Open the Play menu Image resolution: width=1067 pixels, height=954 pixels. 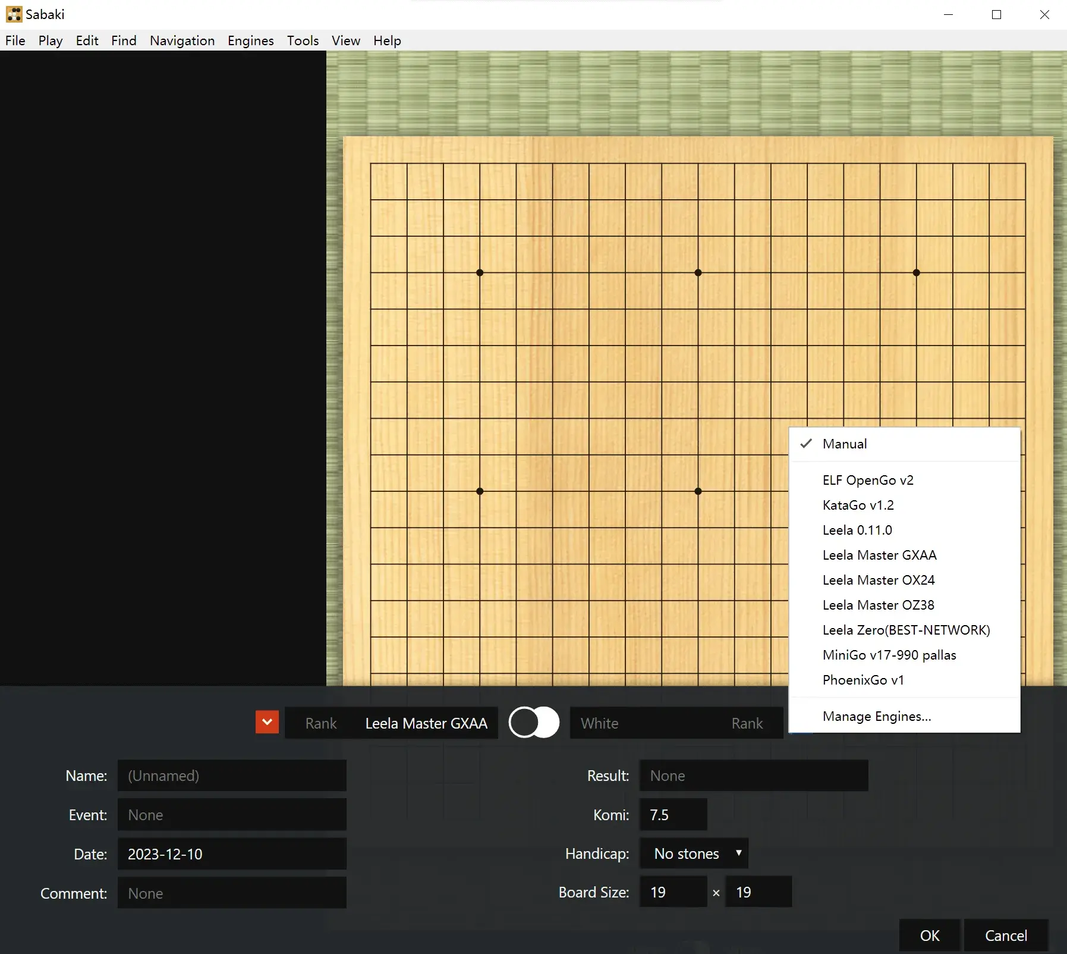point(51,40)
